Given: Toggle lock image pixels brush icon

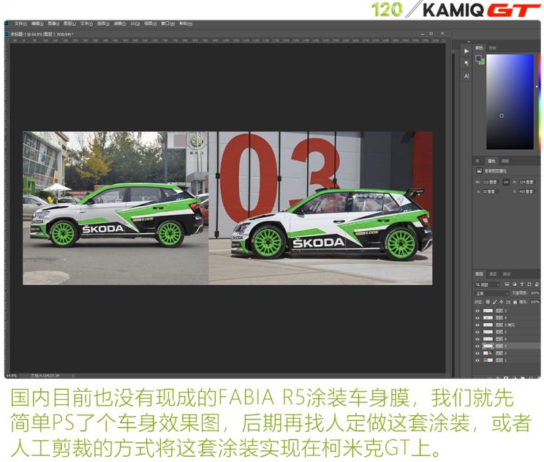Looking at the screenshot, I should (495, 302).
